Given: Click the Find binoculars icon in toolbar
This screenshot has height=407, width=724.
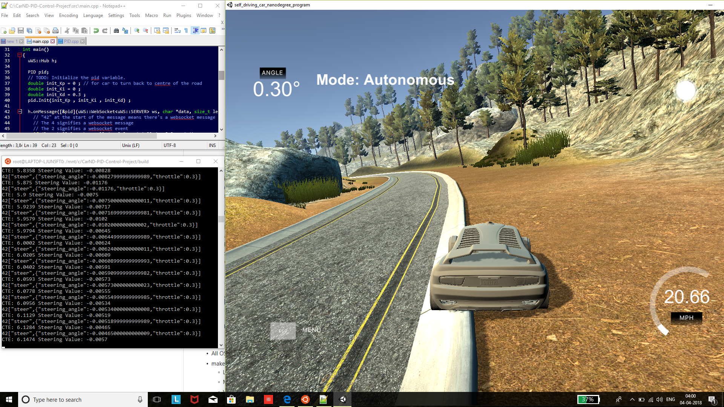Looking at the screenshot, I should (x=116, y=31).
